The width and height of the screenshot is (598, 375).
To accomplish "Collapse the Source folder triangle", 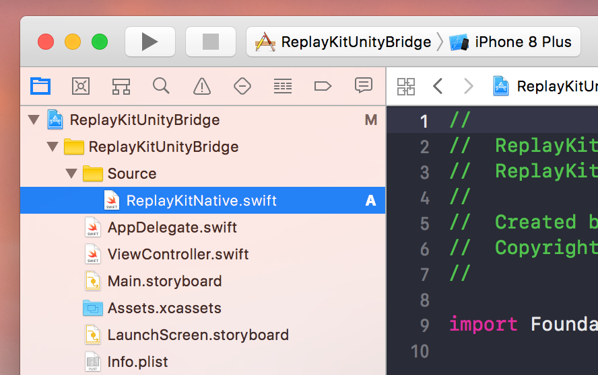I will tap(71, 173).
